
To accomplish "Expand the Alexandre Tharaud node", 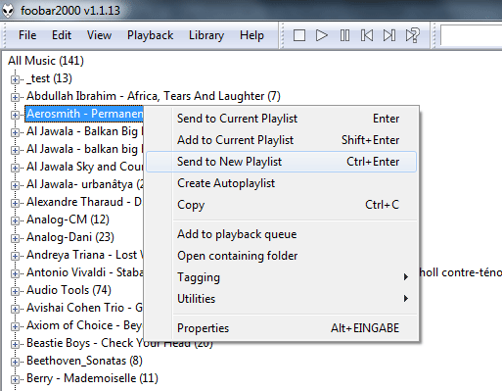I will tap(15, 203).
